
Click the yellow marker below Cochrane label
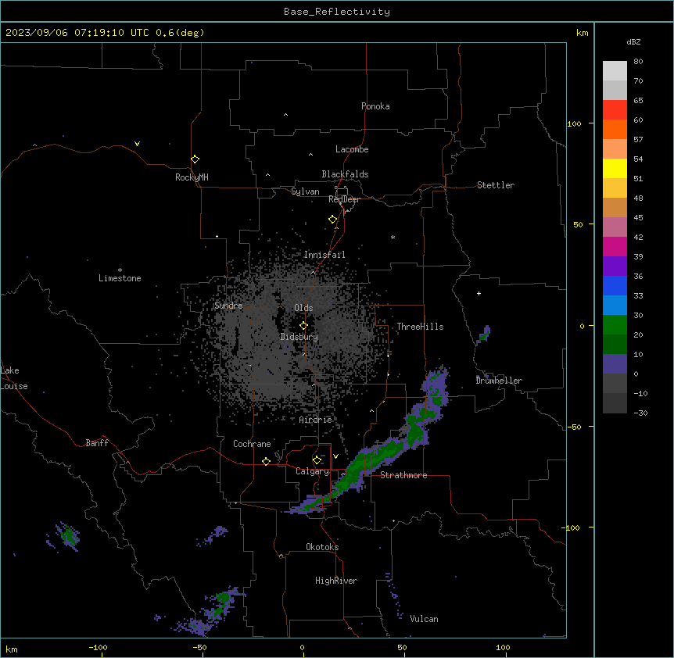[266, 461]
